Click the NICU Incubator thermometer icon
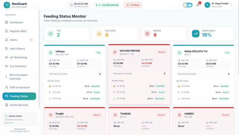Image resolution: width=239 pixels, height=135 pixels. click(6, 77)
